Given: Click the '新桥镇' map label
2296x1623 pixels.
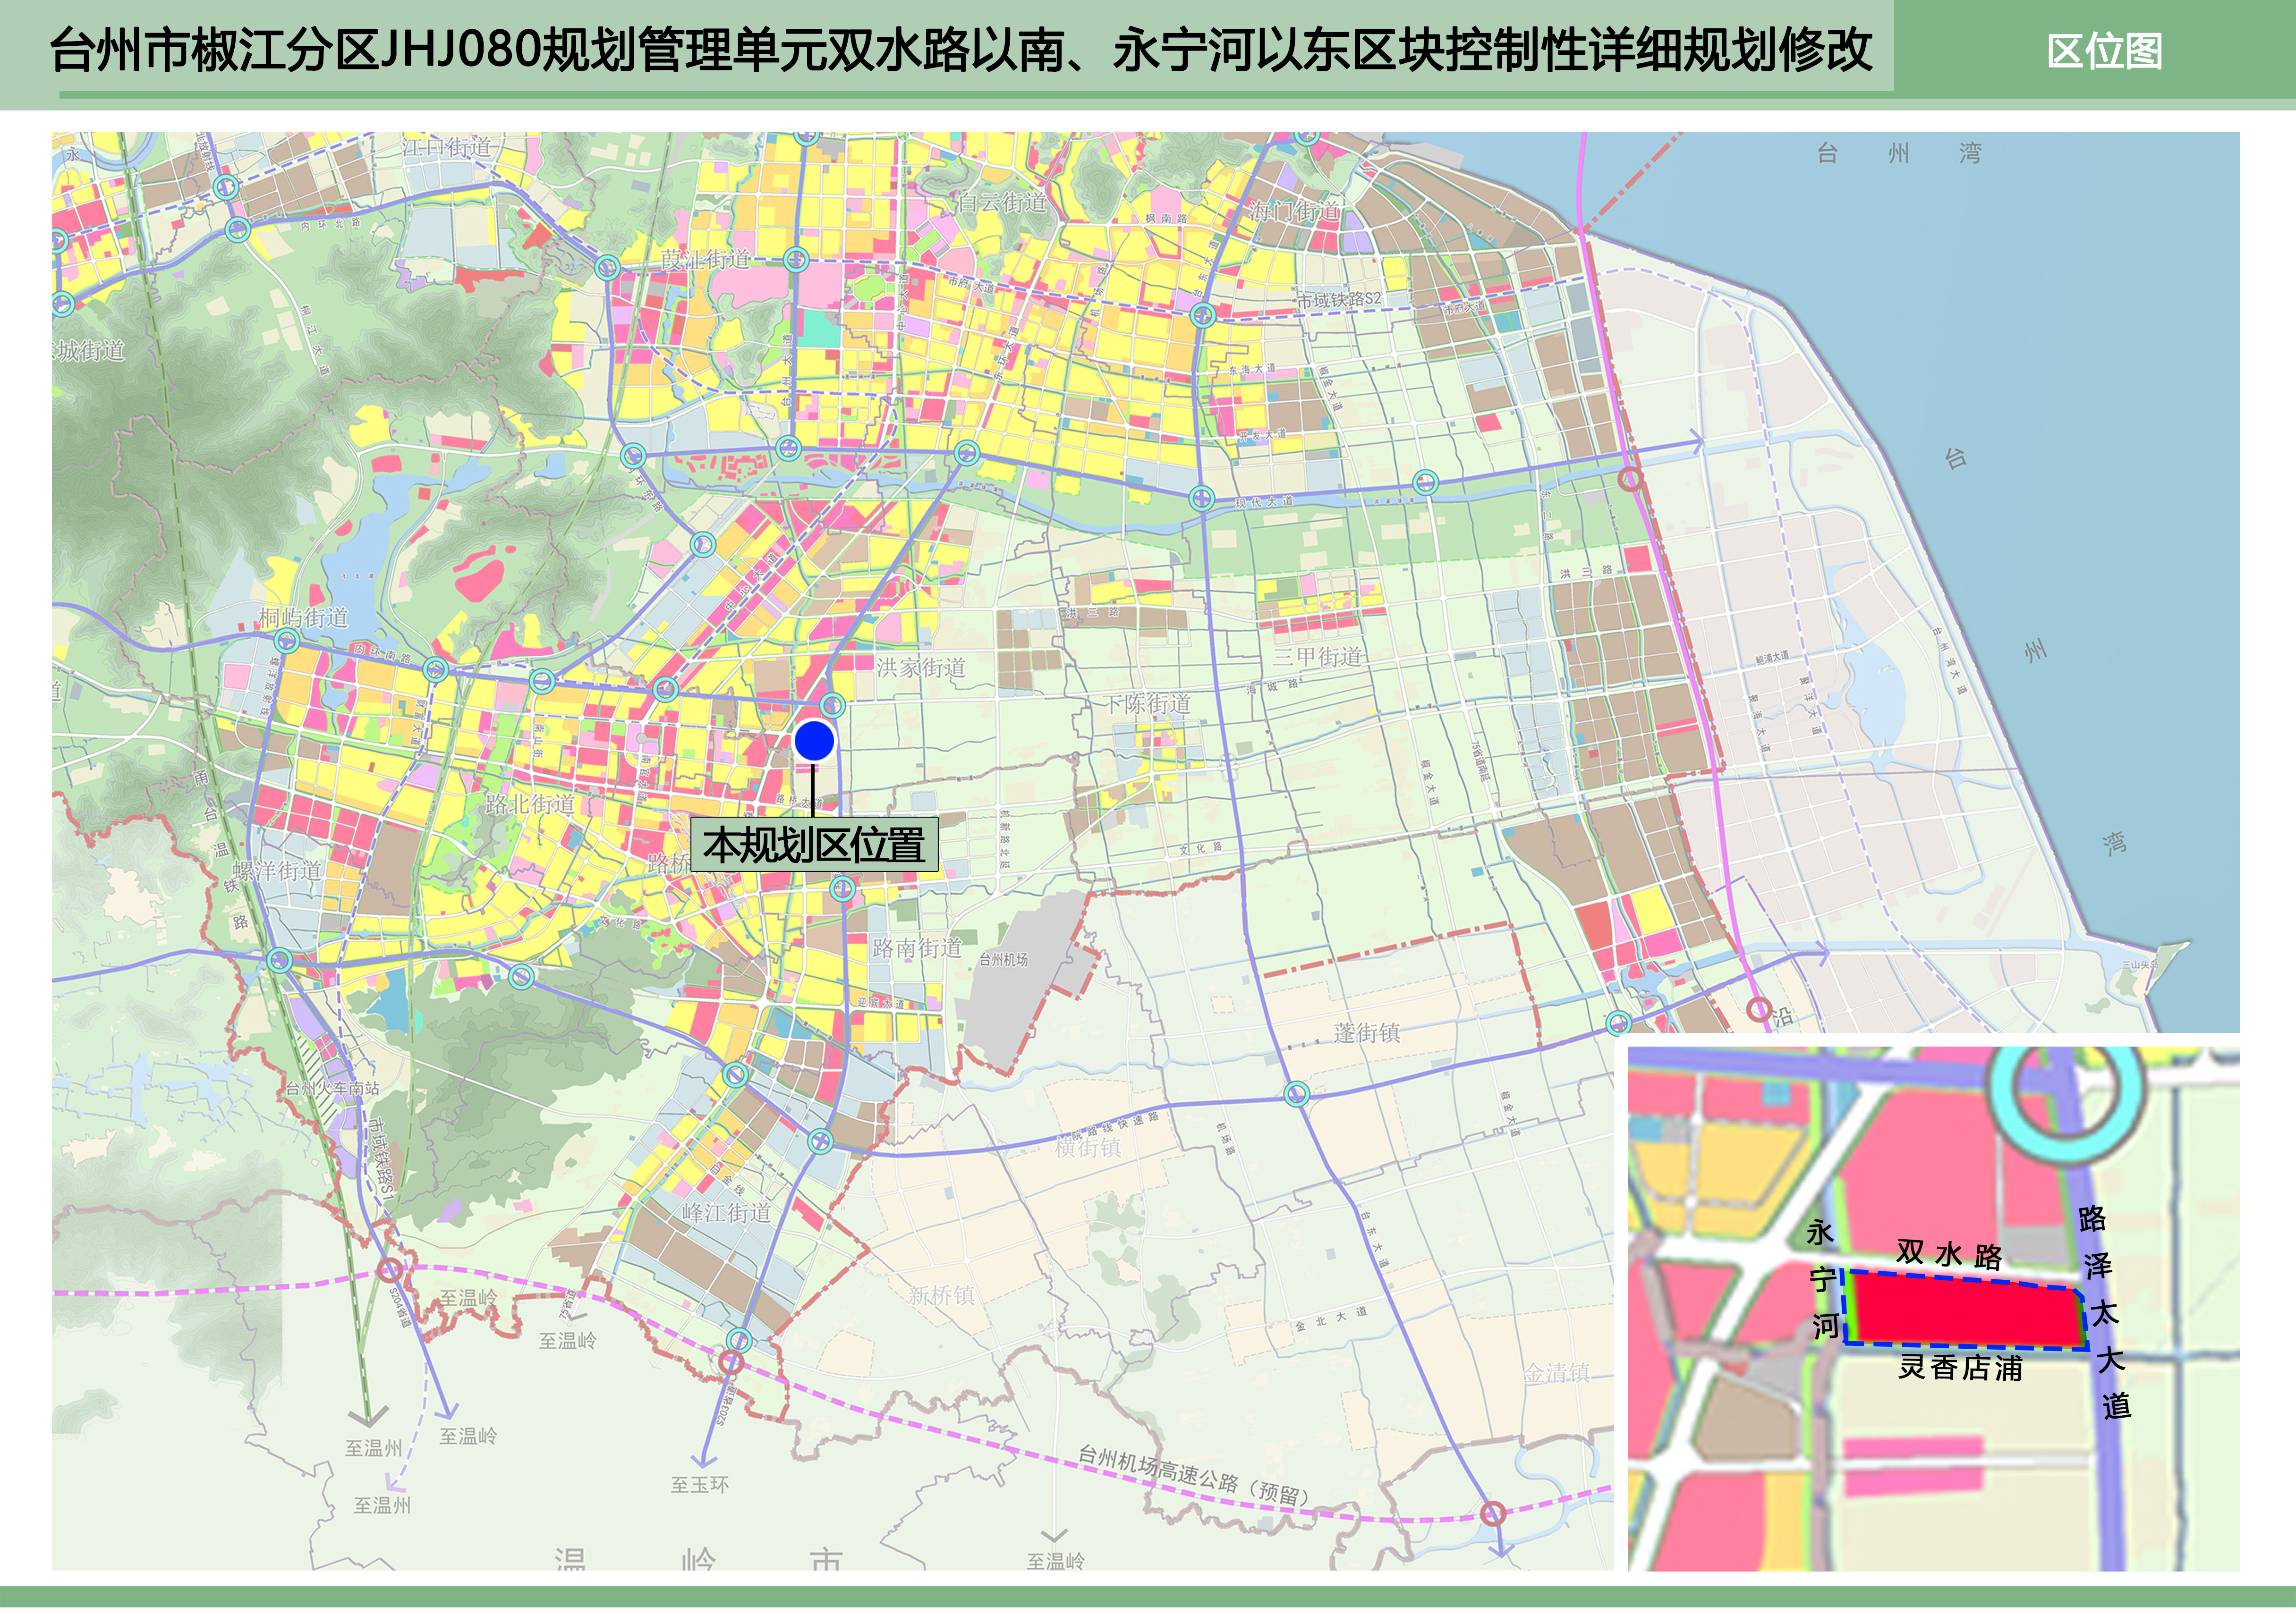Looking at the screenshot, I should click(x=941, y=1295).
